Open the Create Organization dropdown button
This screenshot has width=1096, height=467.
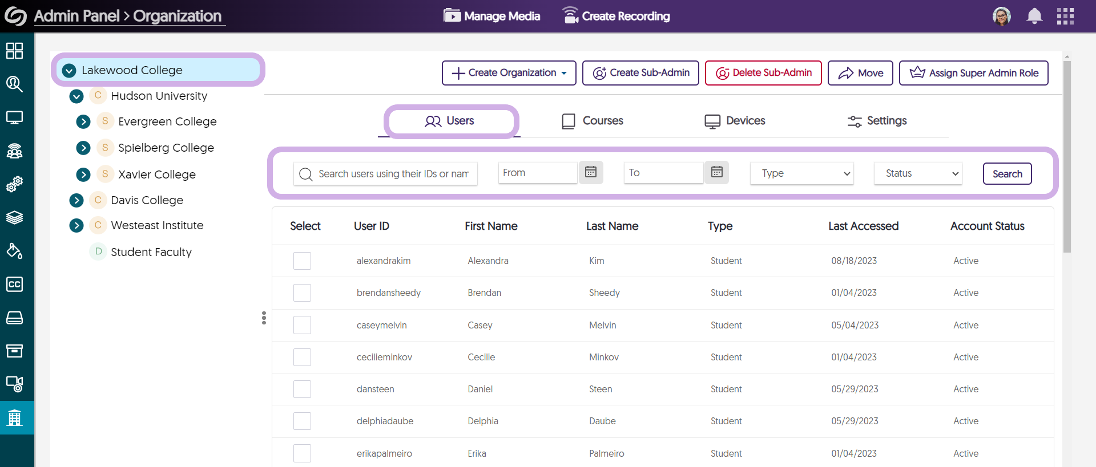point(509,73)
